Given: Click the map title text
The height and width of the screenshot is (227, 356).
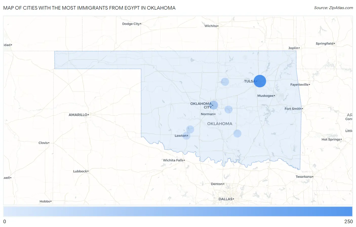Looking at the screenshot, I should click(x=89, y=8).
